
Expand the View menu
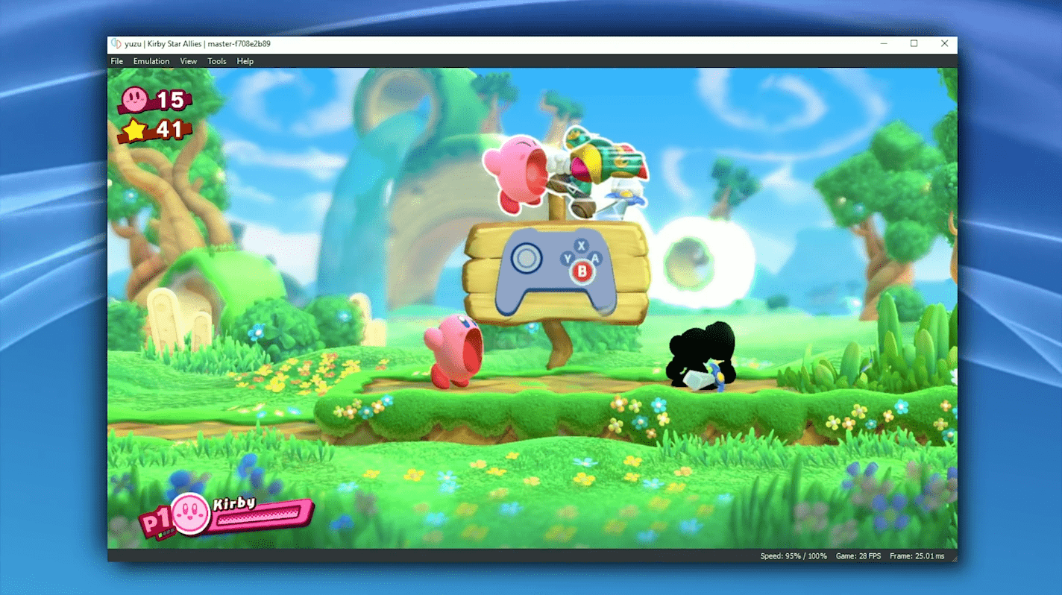tap(188, 61)
